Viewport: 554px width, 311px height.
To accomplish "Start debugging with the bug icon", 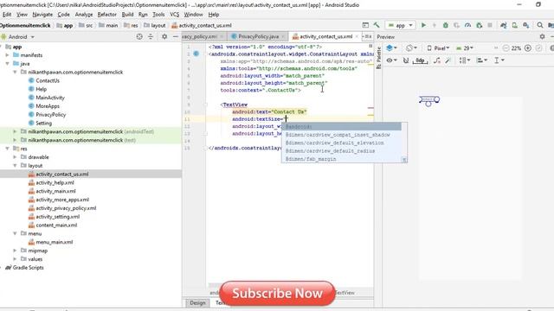I will (x=446, y=25).
